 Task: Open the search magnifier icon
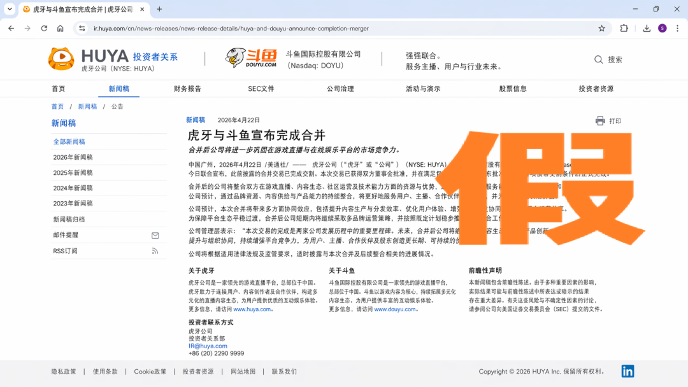598,59
